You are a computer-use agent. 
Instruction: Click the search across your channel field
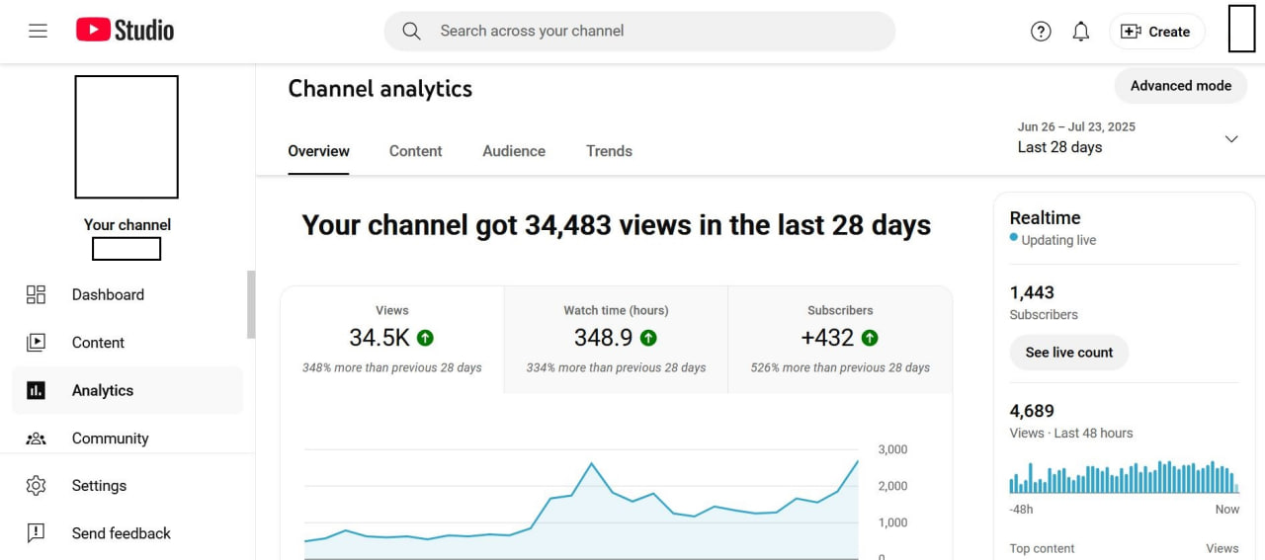[x=652, y=31]
